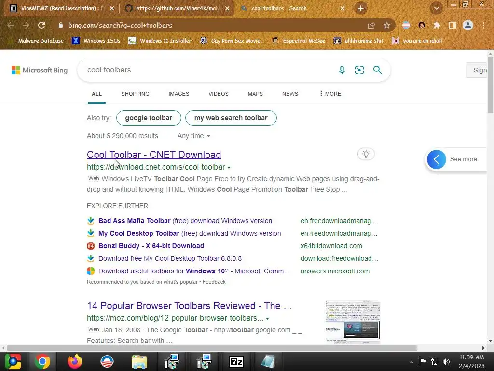Open the Malware Database bookmark
Image resolution: width=494 pixels, height=371 pixels.
37,41
